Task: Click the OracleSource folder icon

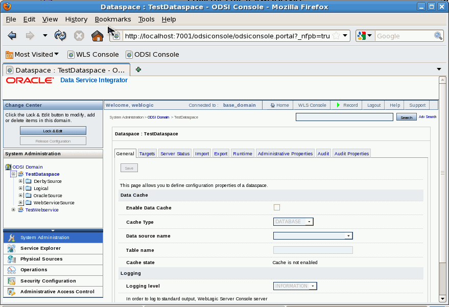Action: click(28, 195)
